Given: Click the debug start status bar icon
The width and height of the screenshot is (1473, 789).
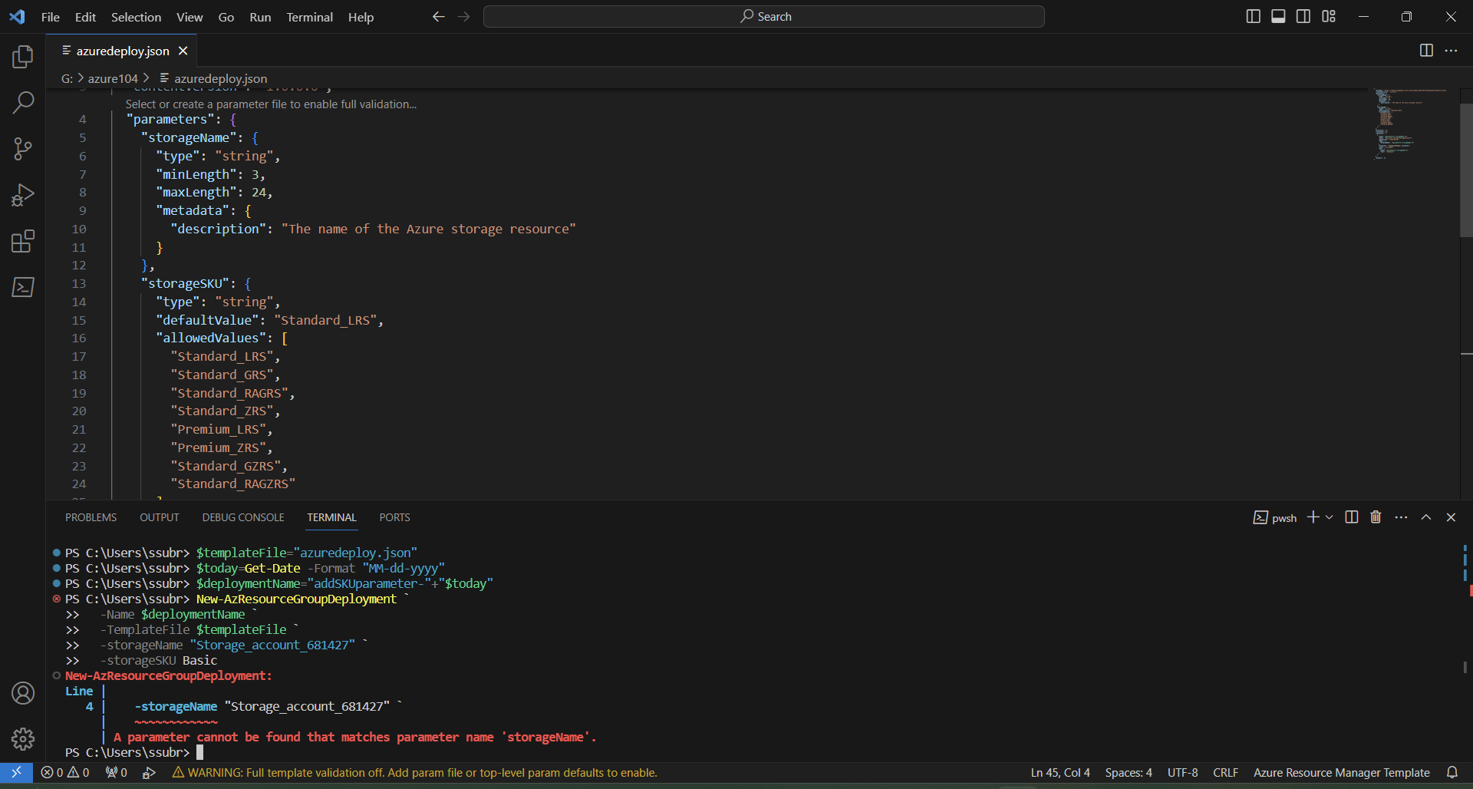Looking at the screenshot, I should pos(149,772).
